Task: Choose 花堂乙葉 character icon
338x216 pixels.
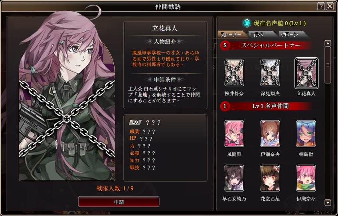Action: [x=270, y=178]
